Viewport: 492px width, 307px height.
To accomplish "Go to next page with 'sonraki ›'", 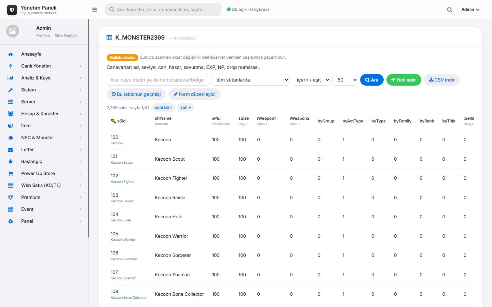I will tap(163, 107).
